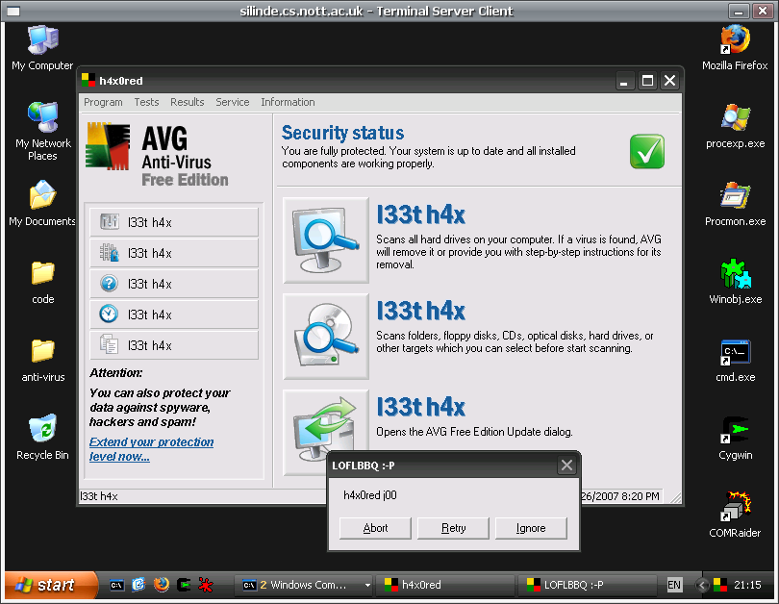This screenshot has height=604, width=779.
Task: Expand the hidden system tray icons arrow
Action: click(x=702, y=585)
